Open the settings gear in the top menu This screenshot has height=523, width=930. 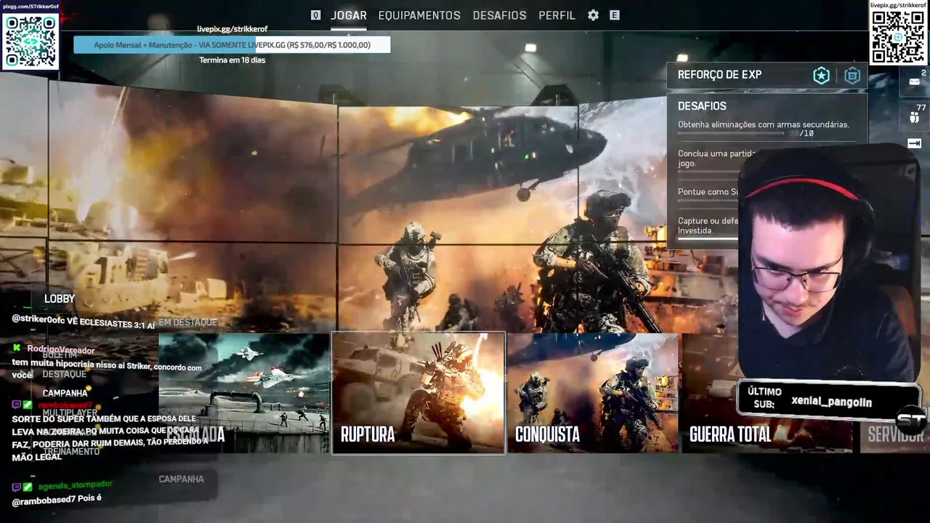click(594, 15)
